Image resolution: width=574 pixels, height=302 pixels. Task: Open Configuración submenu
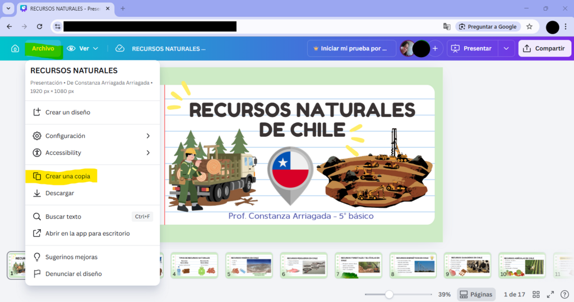coord(92,136)
